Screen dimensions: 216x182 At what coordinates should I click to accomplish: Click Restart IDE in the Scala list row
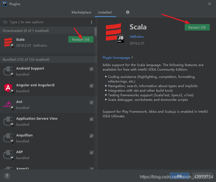(81, 39)
